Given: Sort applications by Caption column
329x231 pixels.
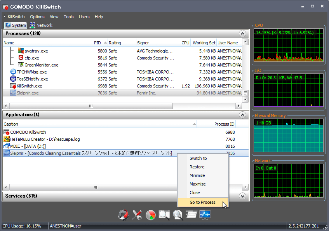Looking at the screenshot, I should tap(100, 124).
